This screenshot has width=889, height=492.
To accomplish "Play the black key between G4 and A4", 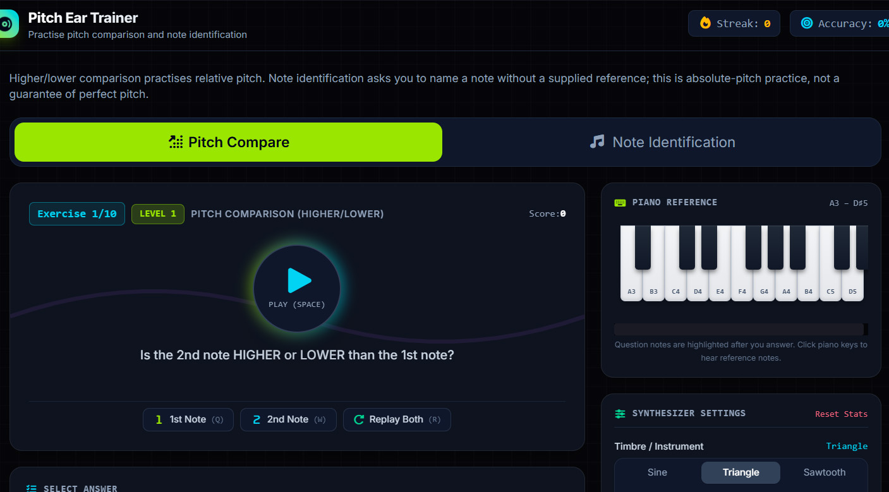I will 775,247.
